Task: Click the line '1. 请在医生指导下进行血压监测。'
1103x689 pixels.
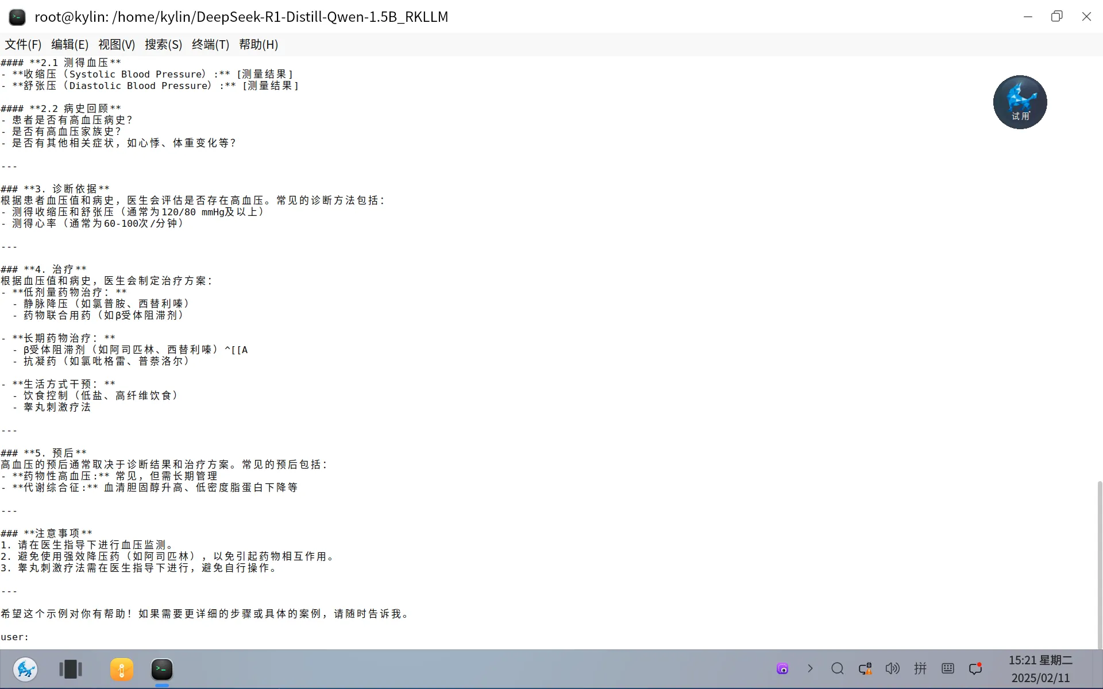Action: [x=87, y=545]
